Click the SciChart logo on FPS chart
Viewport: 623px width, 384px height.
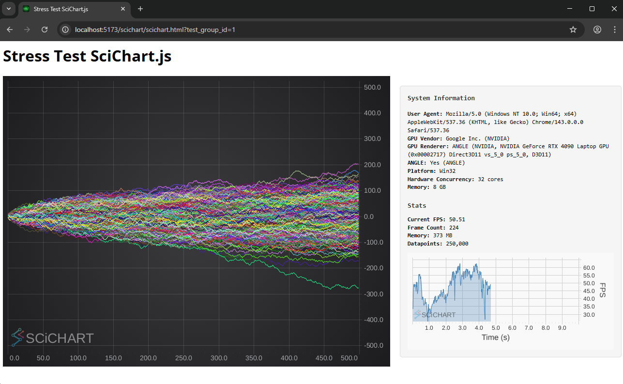coord(435,315)
